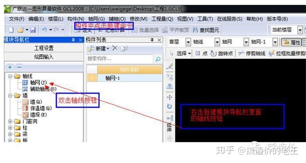
Task: Click the mirror icon in vertical toolbar
Action: [x=170, y=87]
